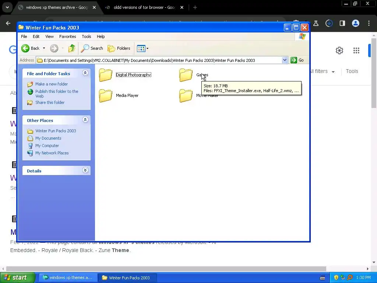This screenshot has width=377, height=283.
Task: Click Publish this folder to the Web
Action: point(57,94)
